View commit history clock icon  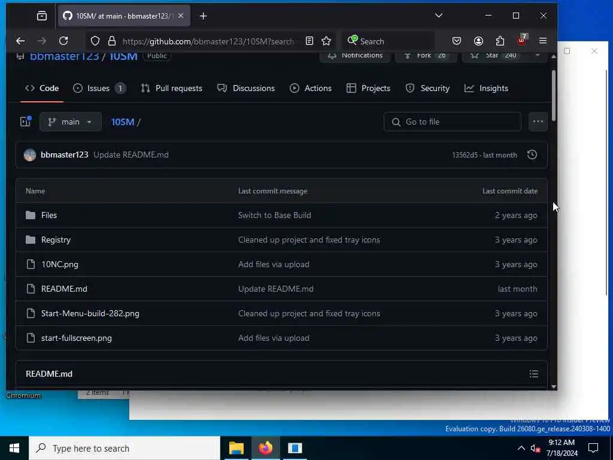(x=532, y=155)
